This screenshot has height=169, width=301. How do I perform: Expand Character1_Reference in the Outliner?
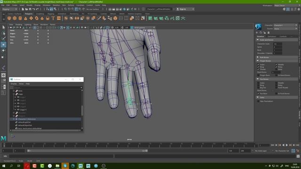(x=14, y=119)
